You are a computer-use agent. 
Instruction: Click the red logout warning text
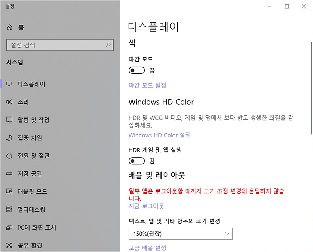[x=207, y=195]
